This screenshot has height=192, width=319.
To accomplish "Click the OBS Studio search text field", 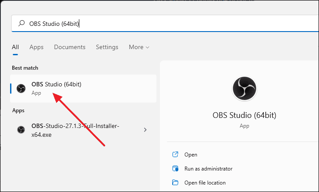I will (x=165, y=23).
